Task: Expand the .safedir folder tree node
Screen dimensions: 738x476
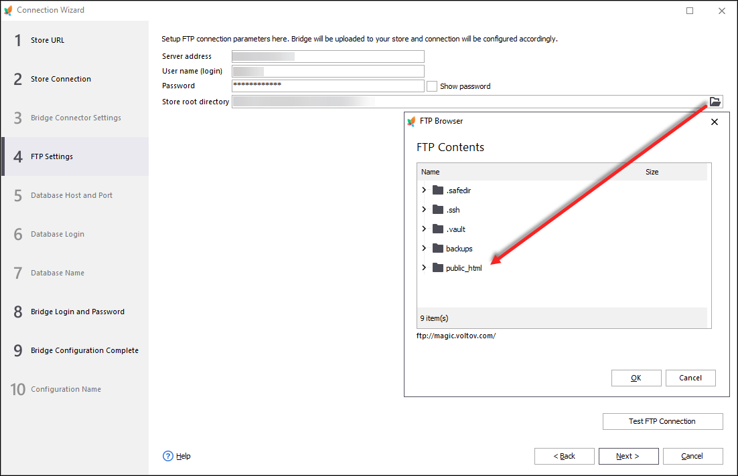Action: [x=424, y=191]
